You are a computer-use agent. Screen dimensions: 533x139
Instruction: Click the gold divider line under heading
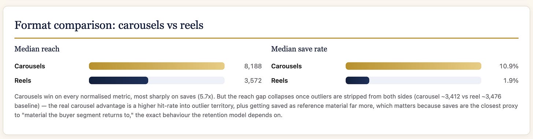266,38
